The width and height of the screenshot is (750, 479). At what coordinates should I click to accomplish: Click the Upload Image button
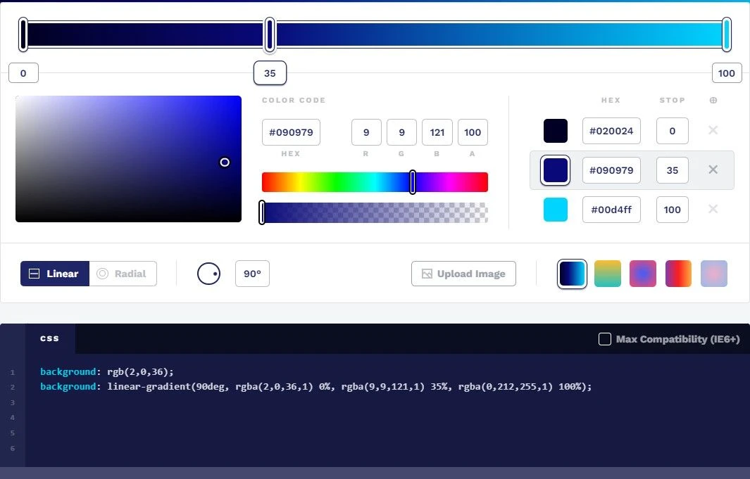463,273
